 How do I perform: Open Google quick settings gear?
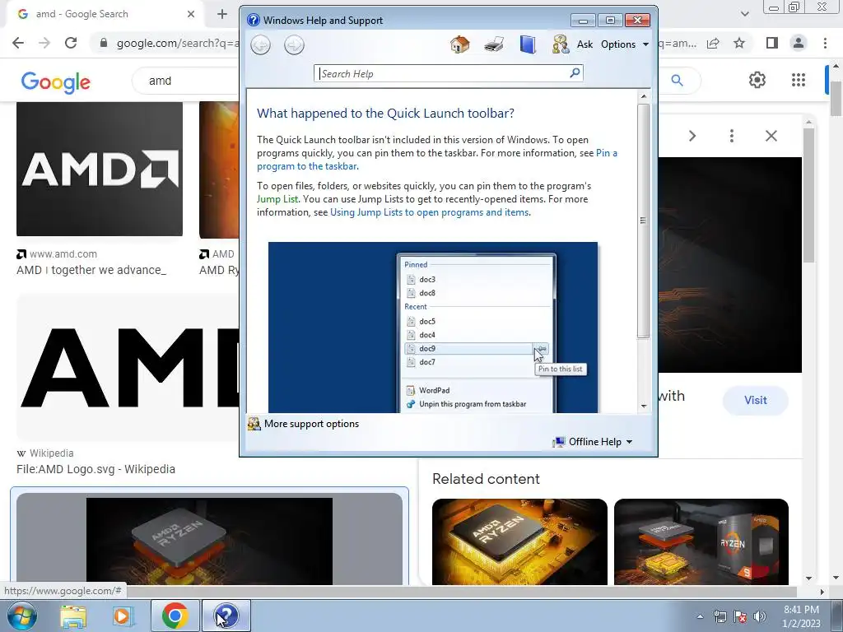757,80
